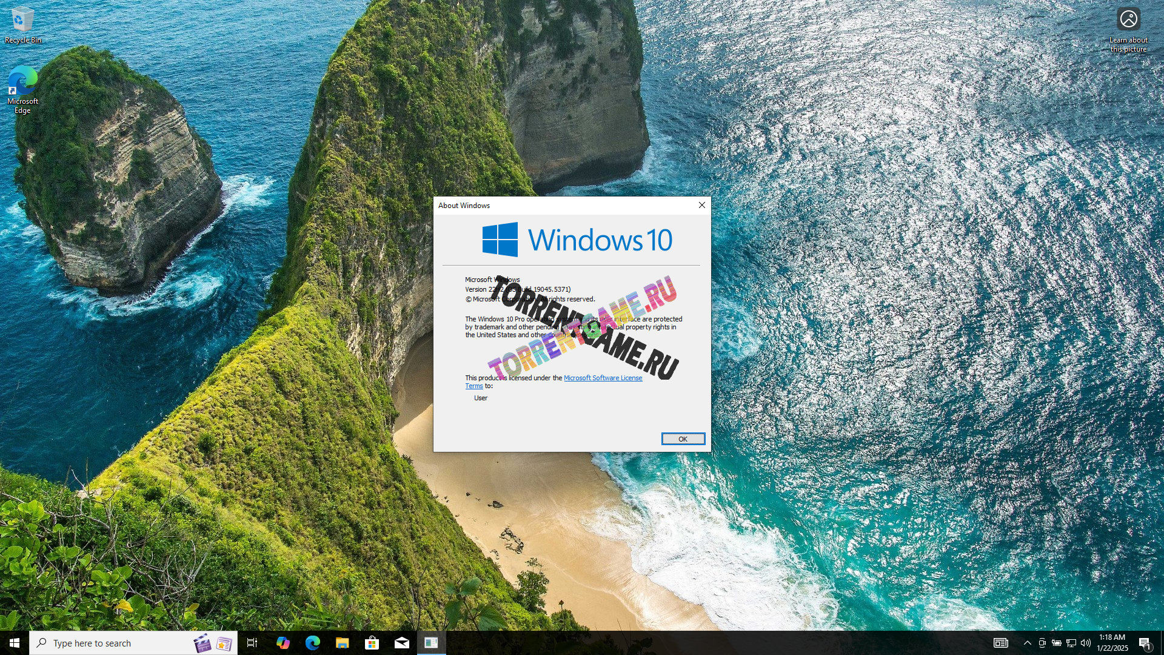
Task: Select the About Windows taskbar item
Action: (431, 643)
